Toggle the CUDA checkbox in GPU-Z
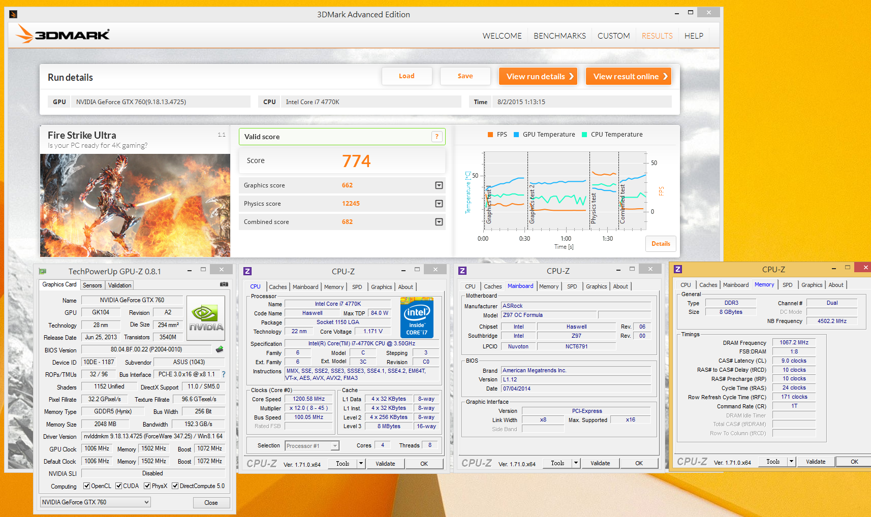 [x=119, y=486]
